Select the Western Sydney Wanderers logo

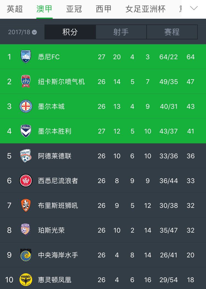(x=26, y=181)
